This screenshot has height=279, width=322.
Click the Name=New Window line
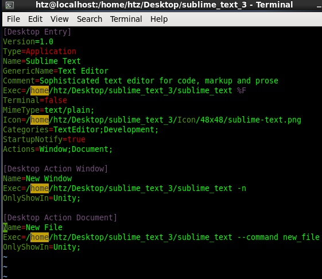pyautogui.click(x=37, y=178)
